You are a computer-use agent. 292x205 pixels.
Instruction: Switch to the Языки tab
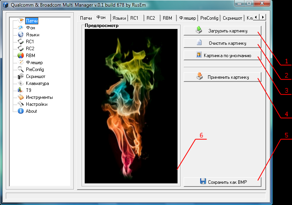coord(119,18)
